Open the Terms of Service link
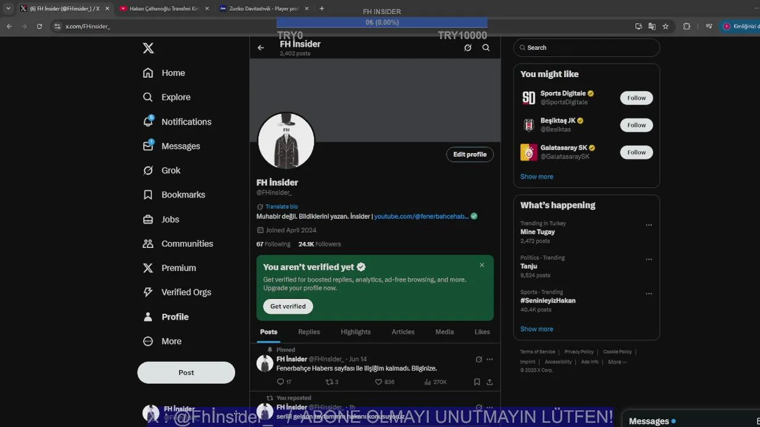This screenshot has width=760, height=427. pyautogui.click(x=537, y=352)
